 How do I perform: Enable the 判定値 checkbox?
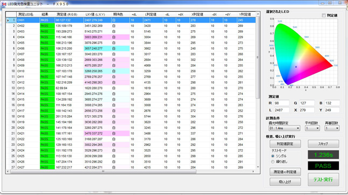tap(324, 15)
